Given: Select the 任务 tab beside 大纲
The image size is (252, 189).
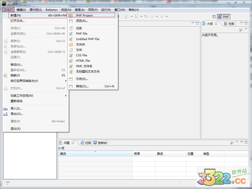Looking at the screenshot, I should pos(229,24).
